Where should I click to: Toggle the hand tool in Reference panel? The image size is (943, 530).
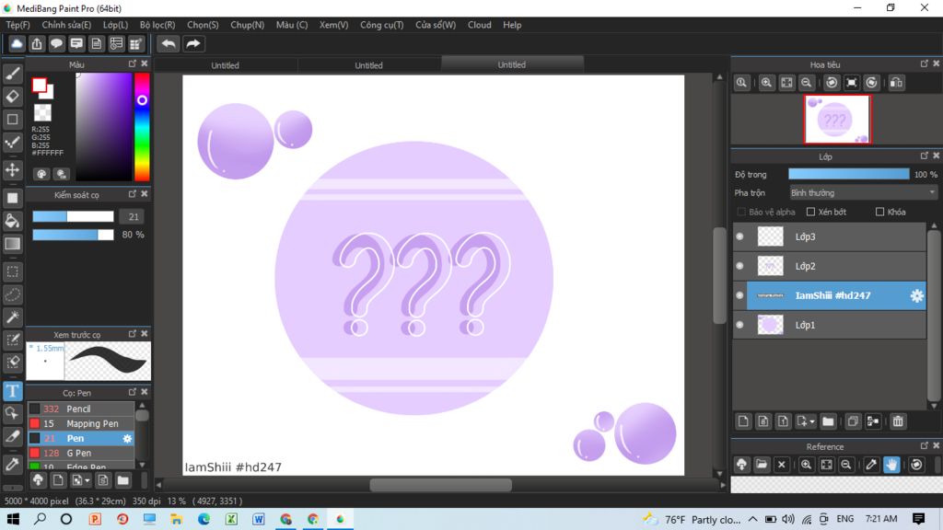[891, 465]
